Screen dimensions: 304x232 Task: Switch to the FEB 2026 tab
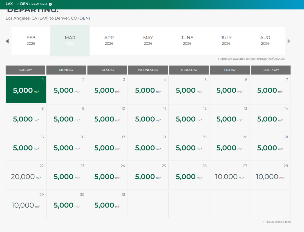pos(31,40)
